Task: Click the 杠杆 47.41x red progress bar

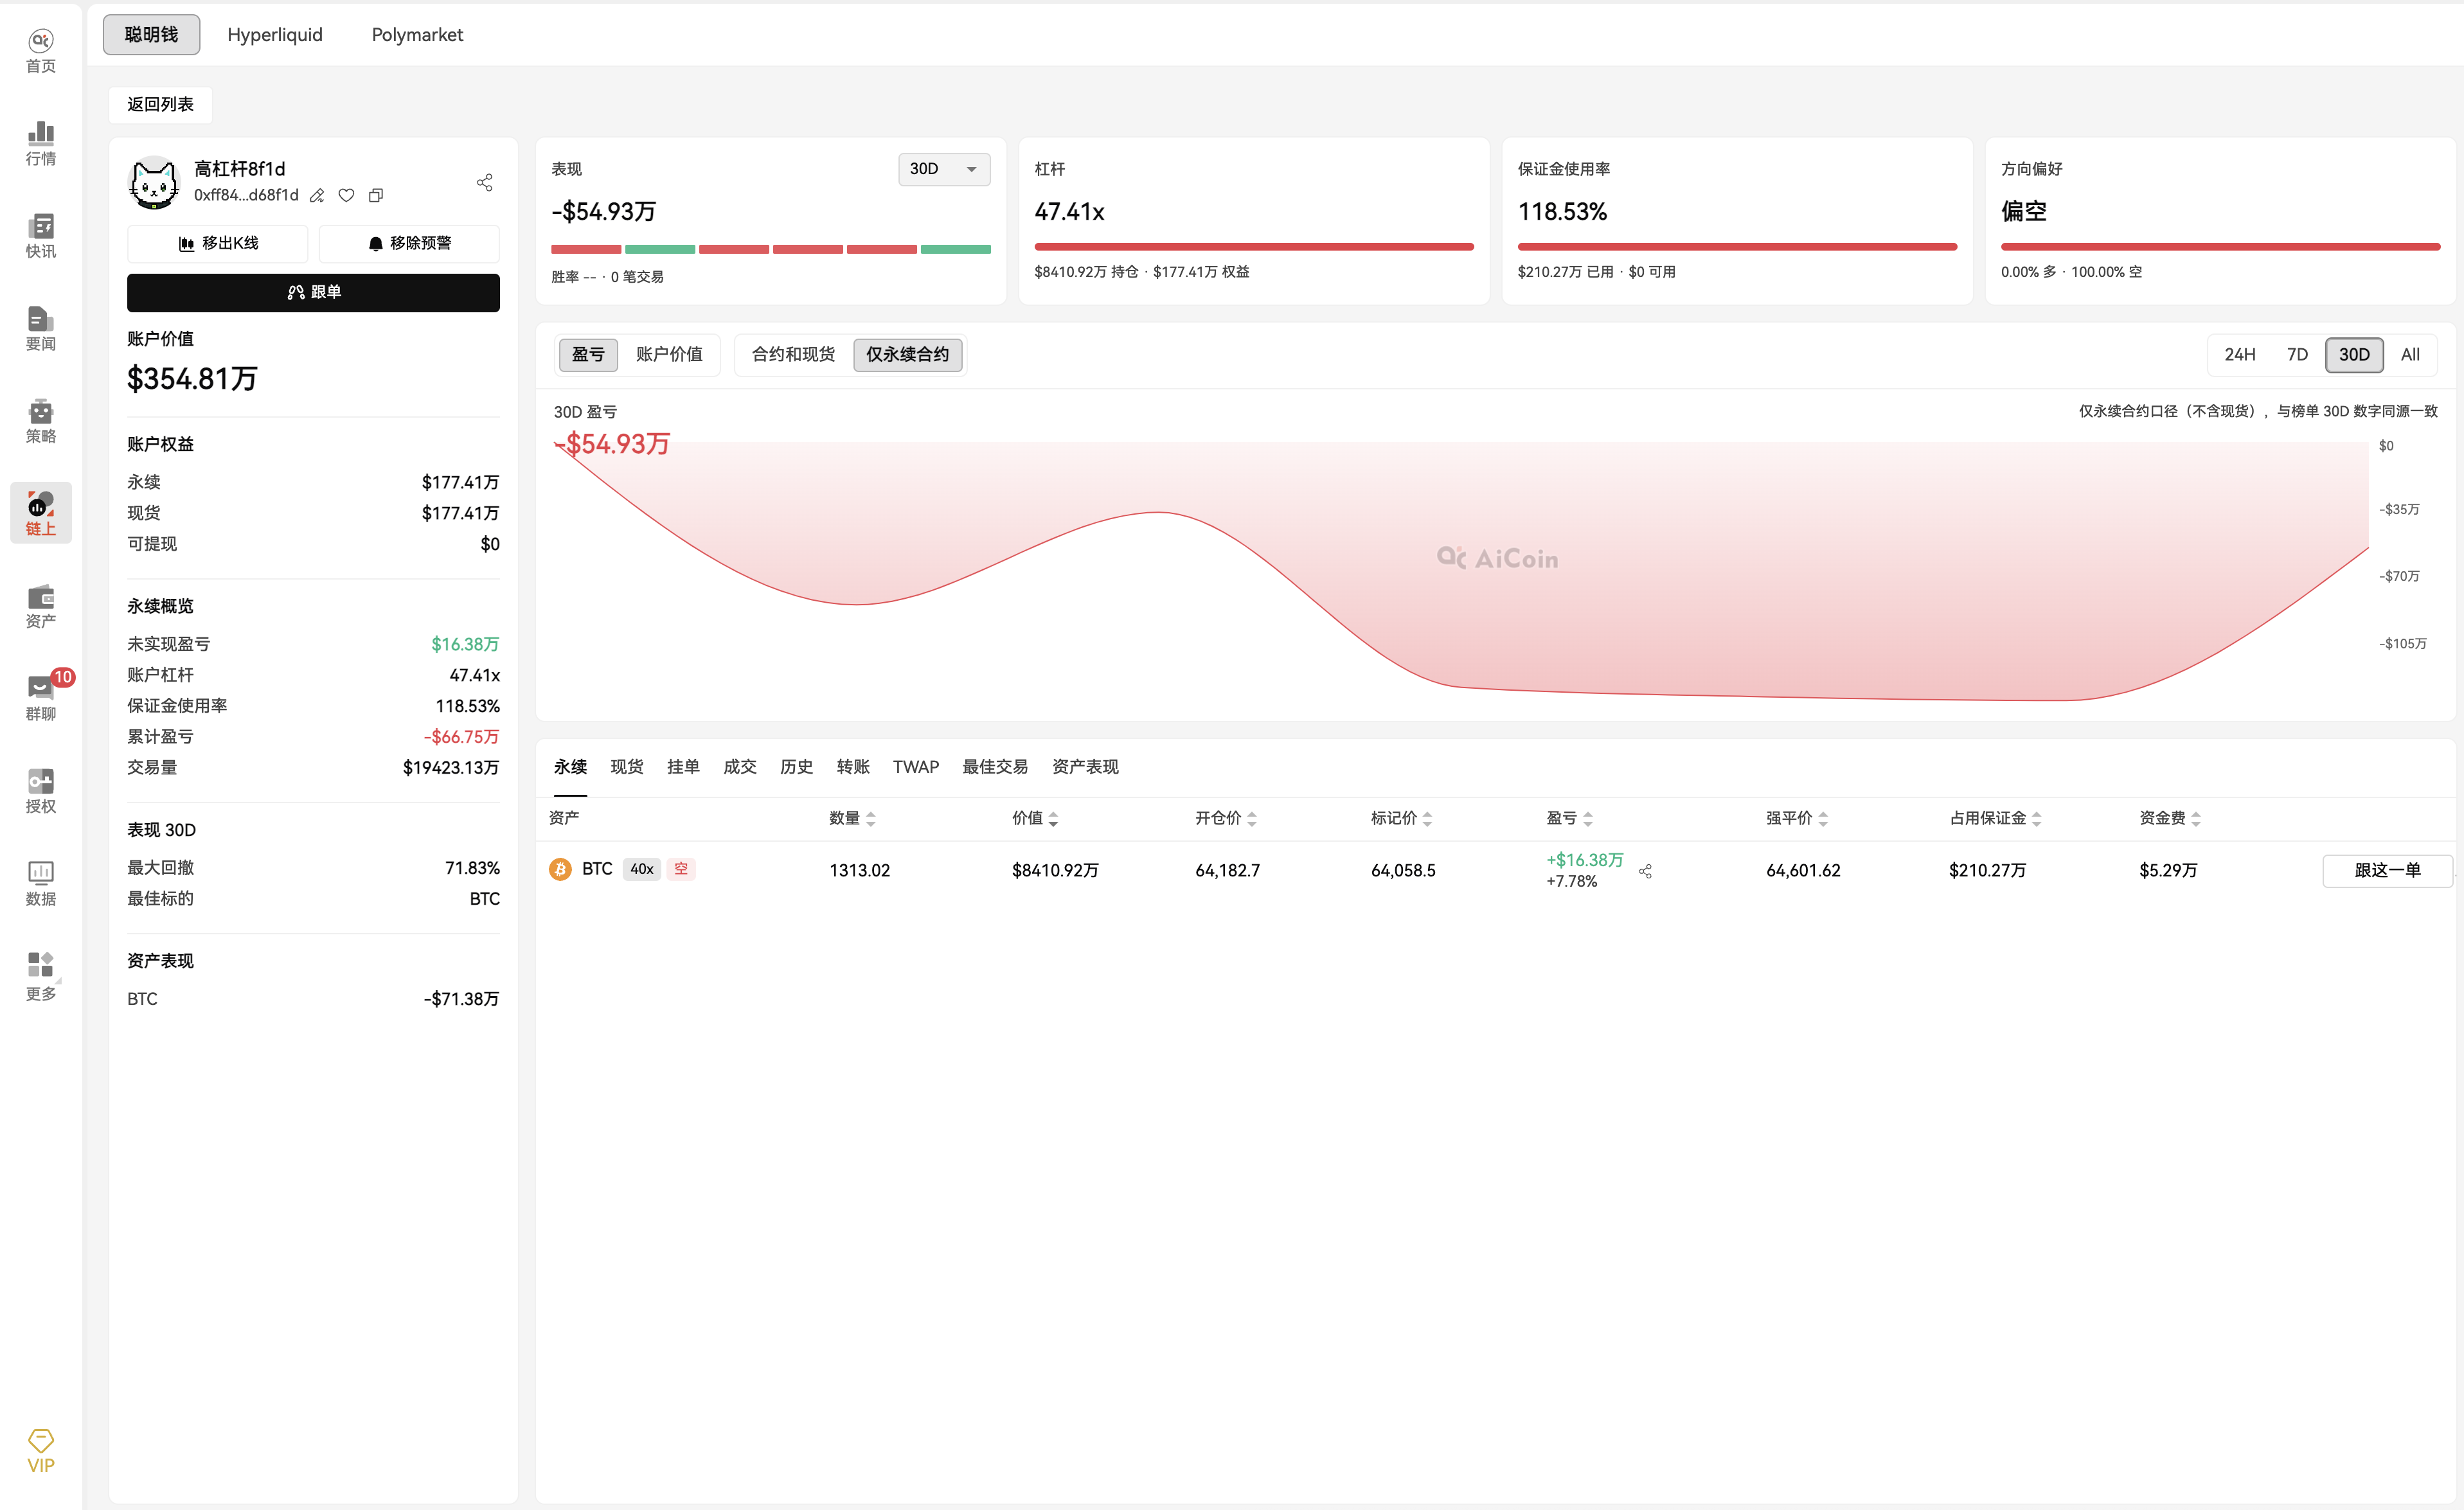Action: tap(1254, 247)
